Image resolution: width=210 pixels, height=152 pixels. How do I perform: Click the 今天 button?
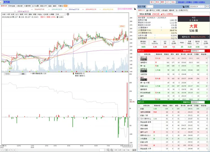207,7
